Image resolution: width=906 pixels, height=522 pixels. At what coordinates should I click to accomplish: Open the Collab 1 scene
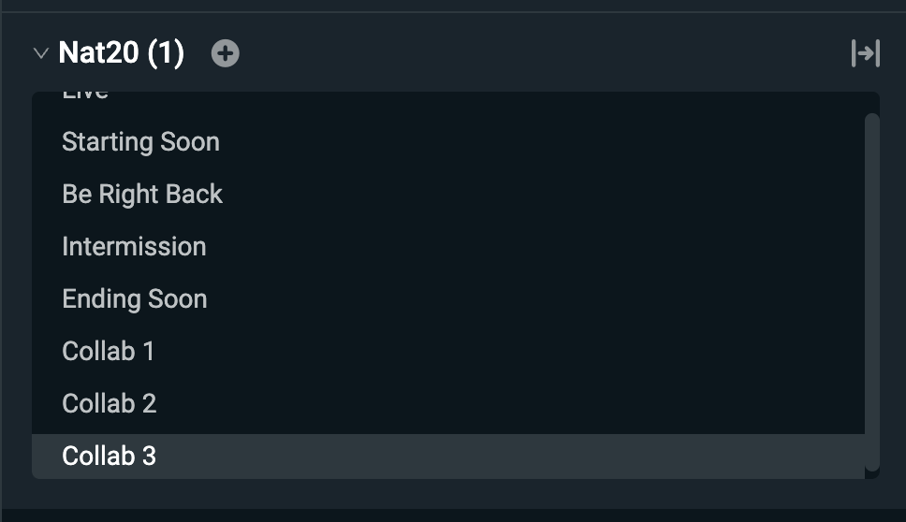tap(109, 352)
